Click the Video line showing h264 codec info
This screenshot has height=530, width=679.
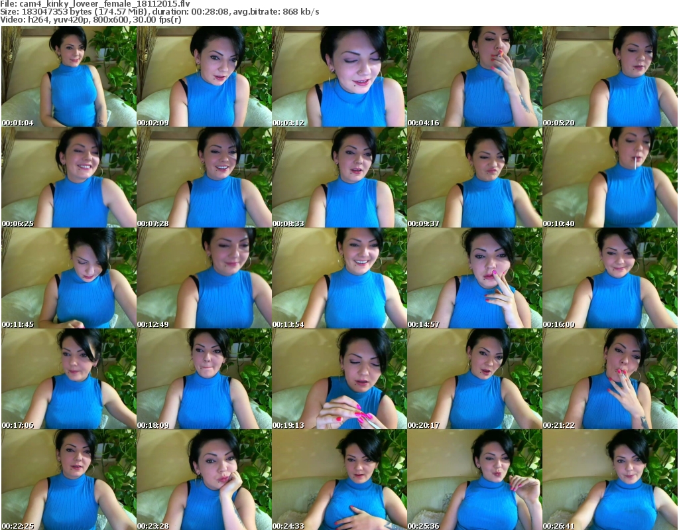click(x=91, y=19)
